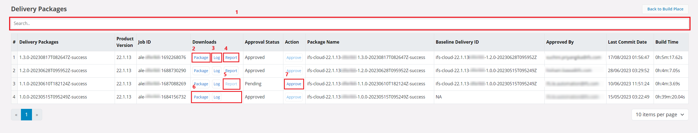Go to next page with » arrow
This screenshot has height=133, width=698.
tap(37, 115)
